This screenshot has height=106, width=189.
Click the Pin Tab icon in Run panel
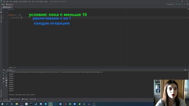(4, 82)
